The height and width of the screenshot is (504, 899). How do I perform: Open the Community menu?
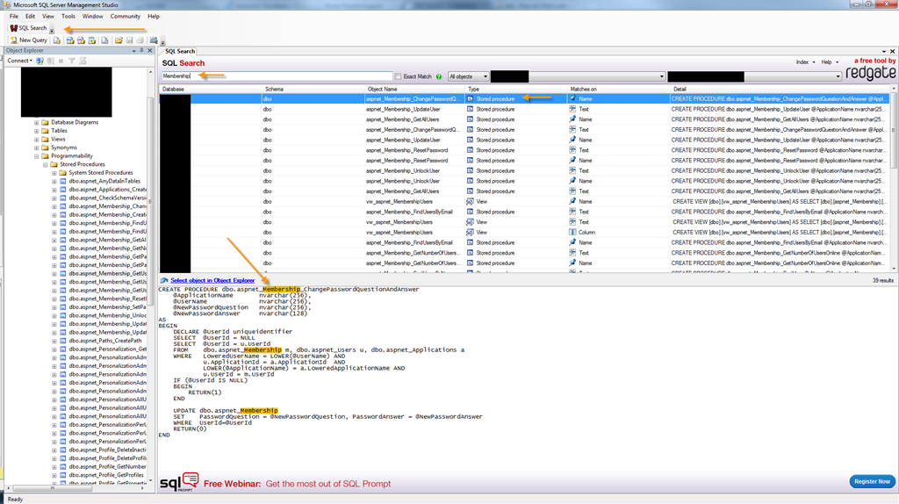click(125, 16)
